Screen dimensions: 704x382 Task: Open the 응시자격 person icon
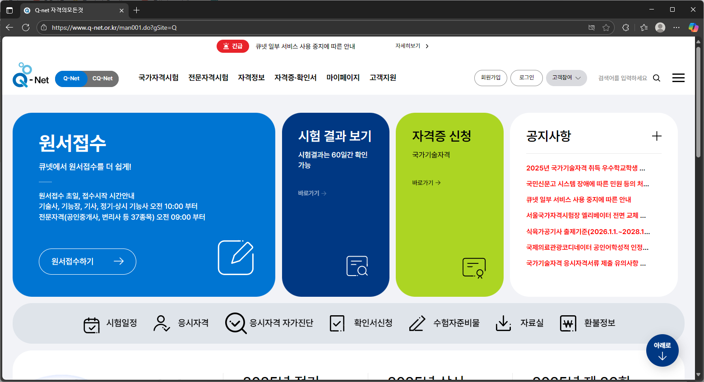[161, 323]
